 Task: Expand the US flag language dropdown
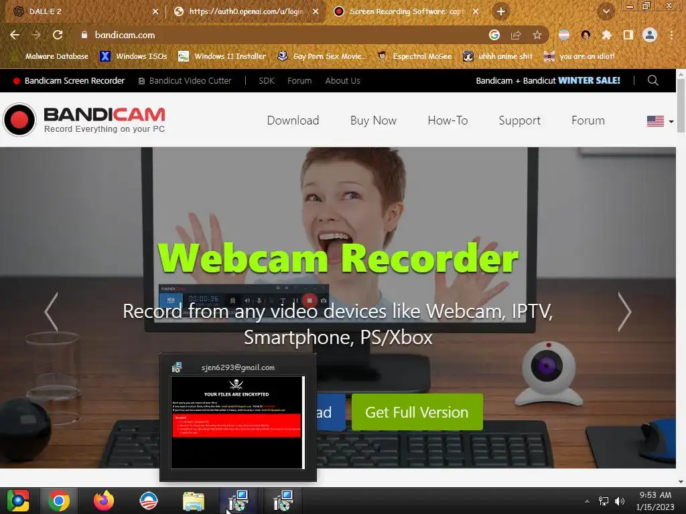tap(660, 121)
